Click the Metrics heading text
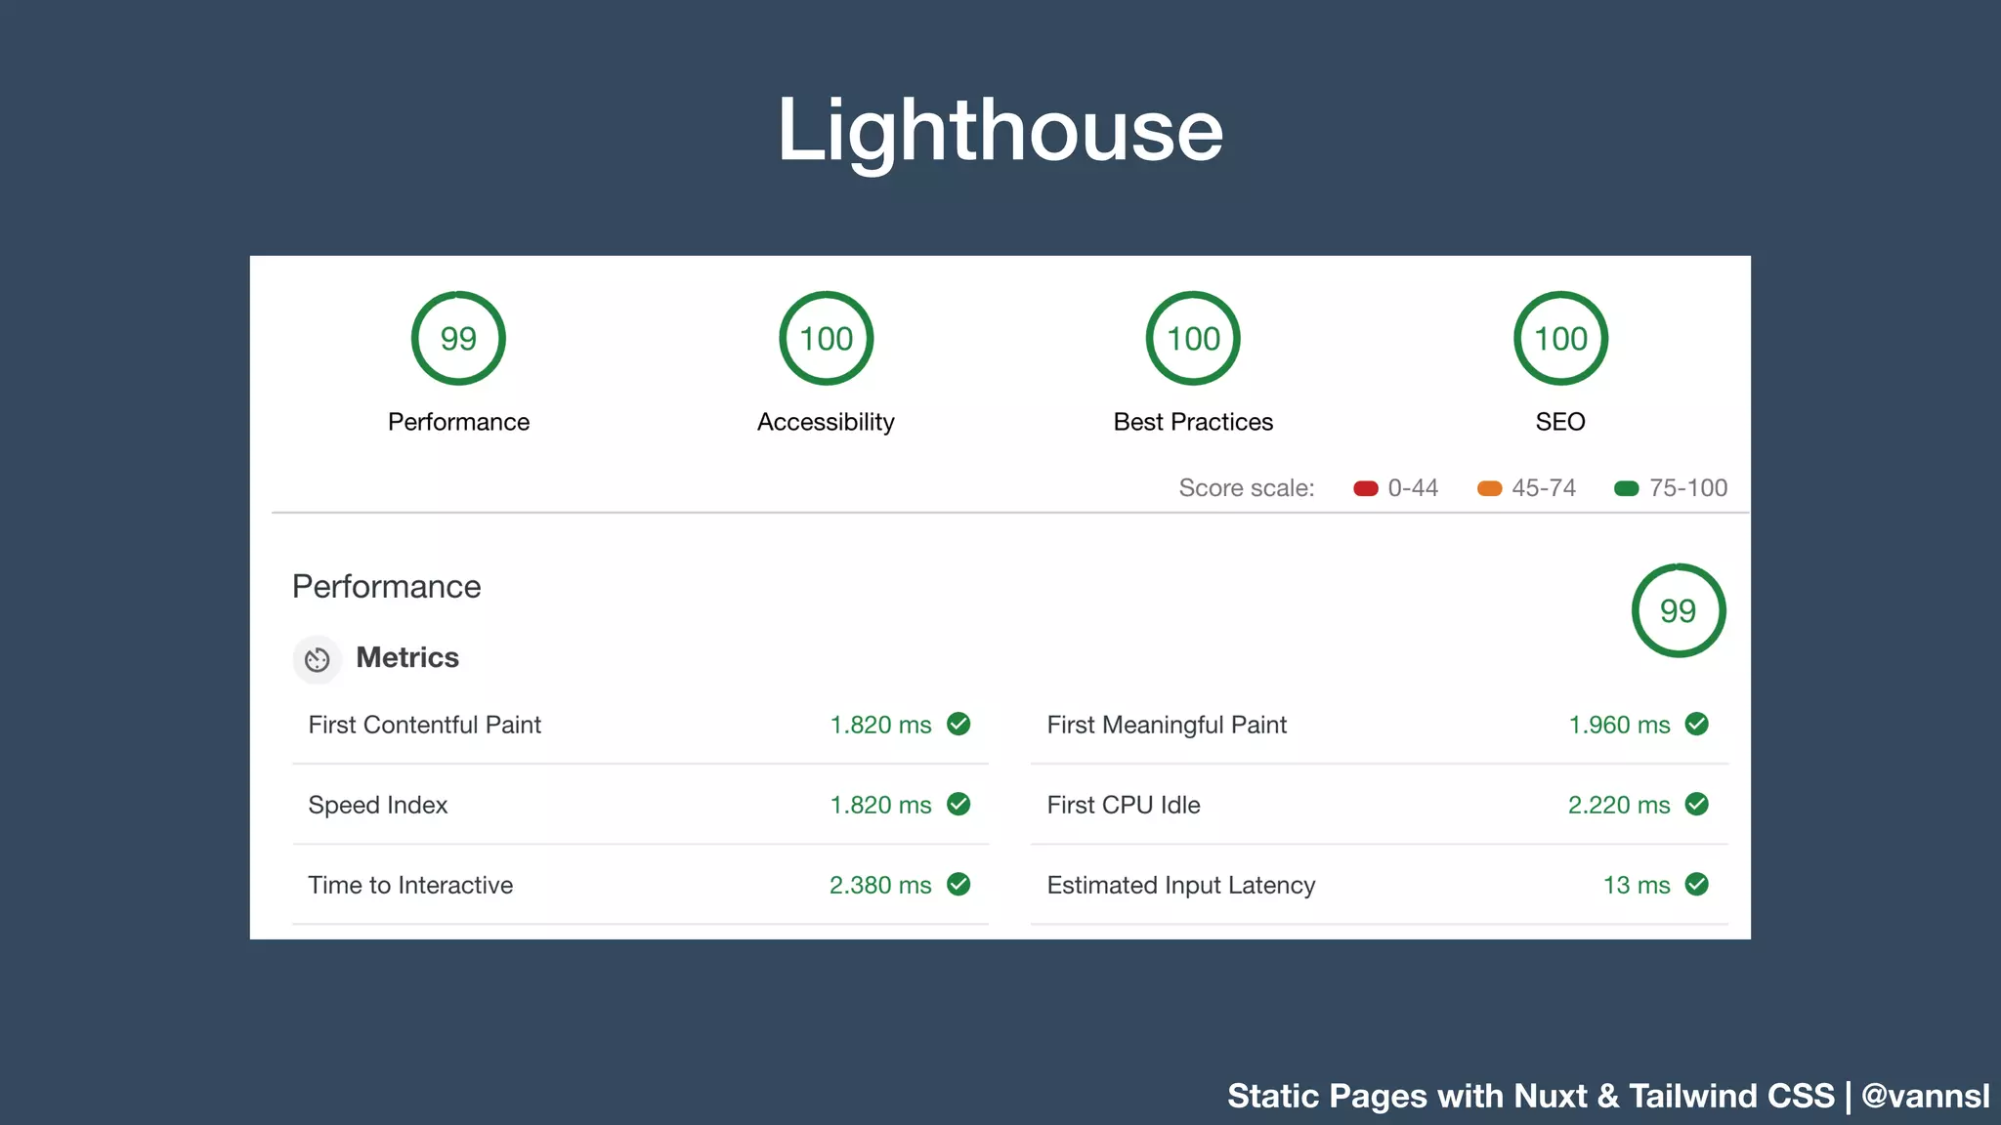 pyautogui.click(x=407, y=657)
